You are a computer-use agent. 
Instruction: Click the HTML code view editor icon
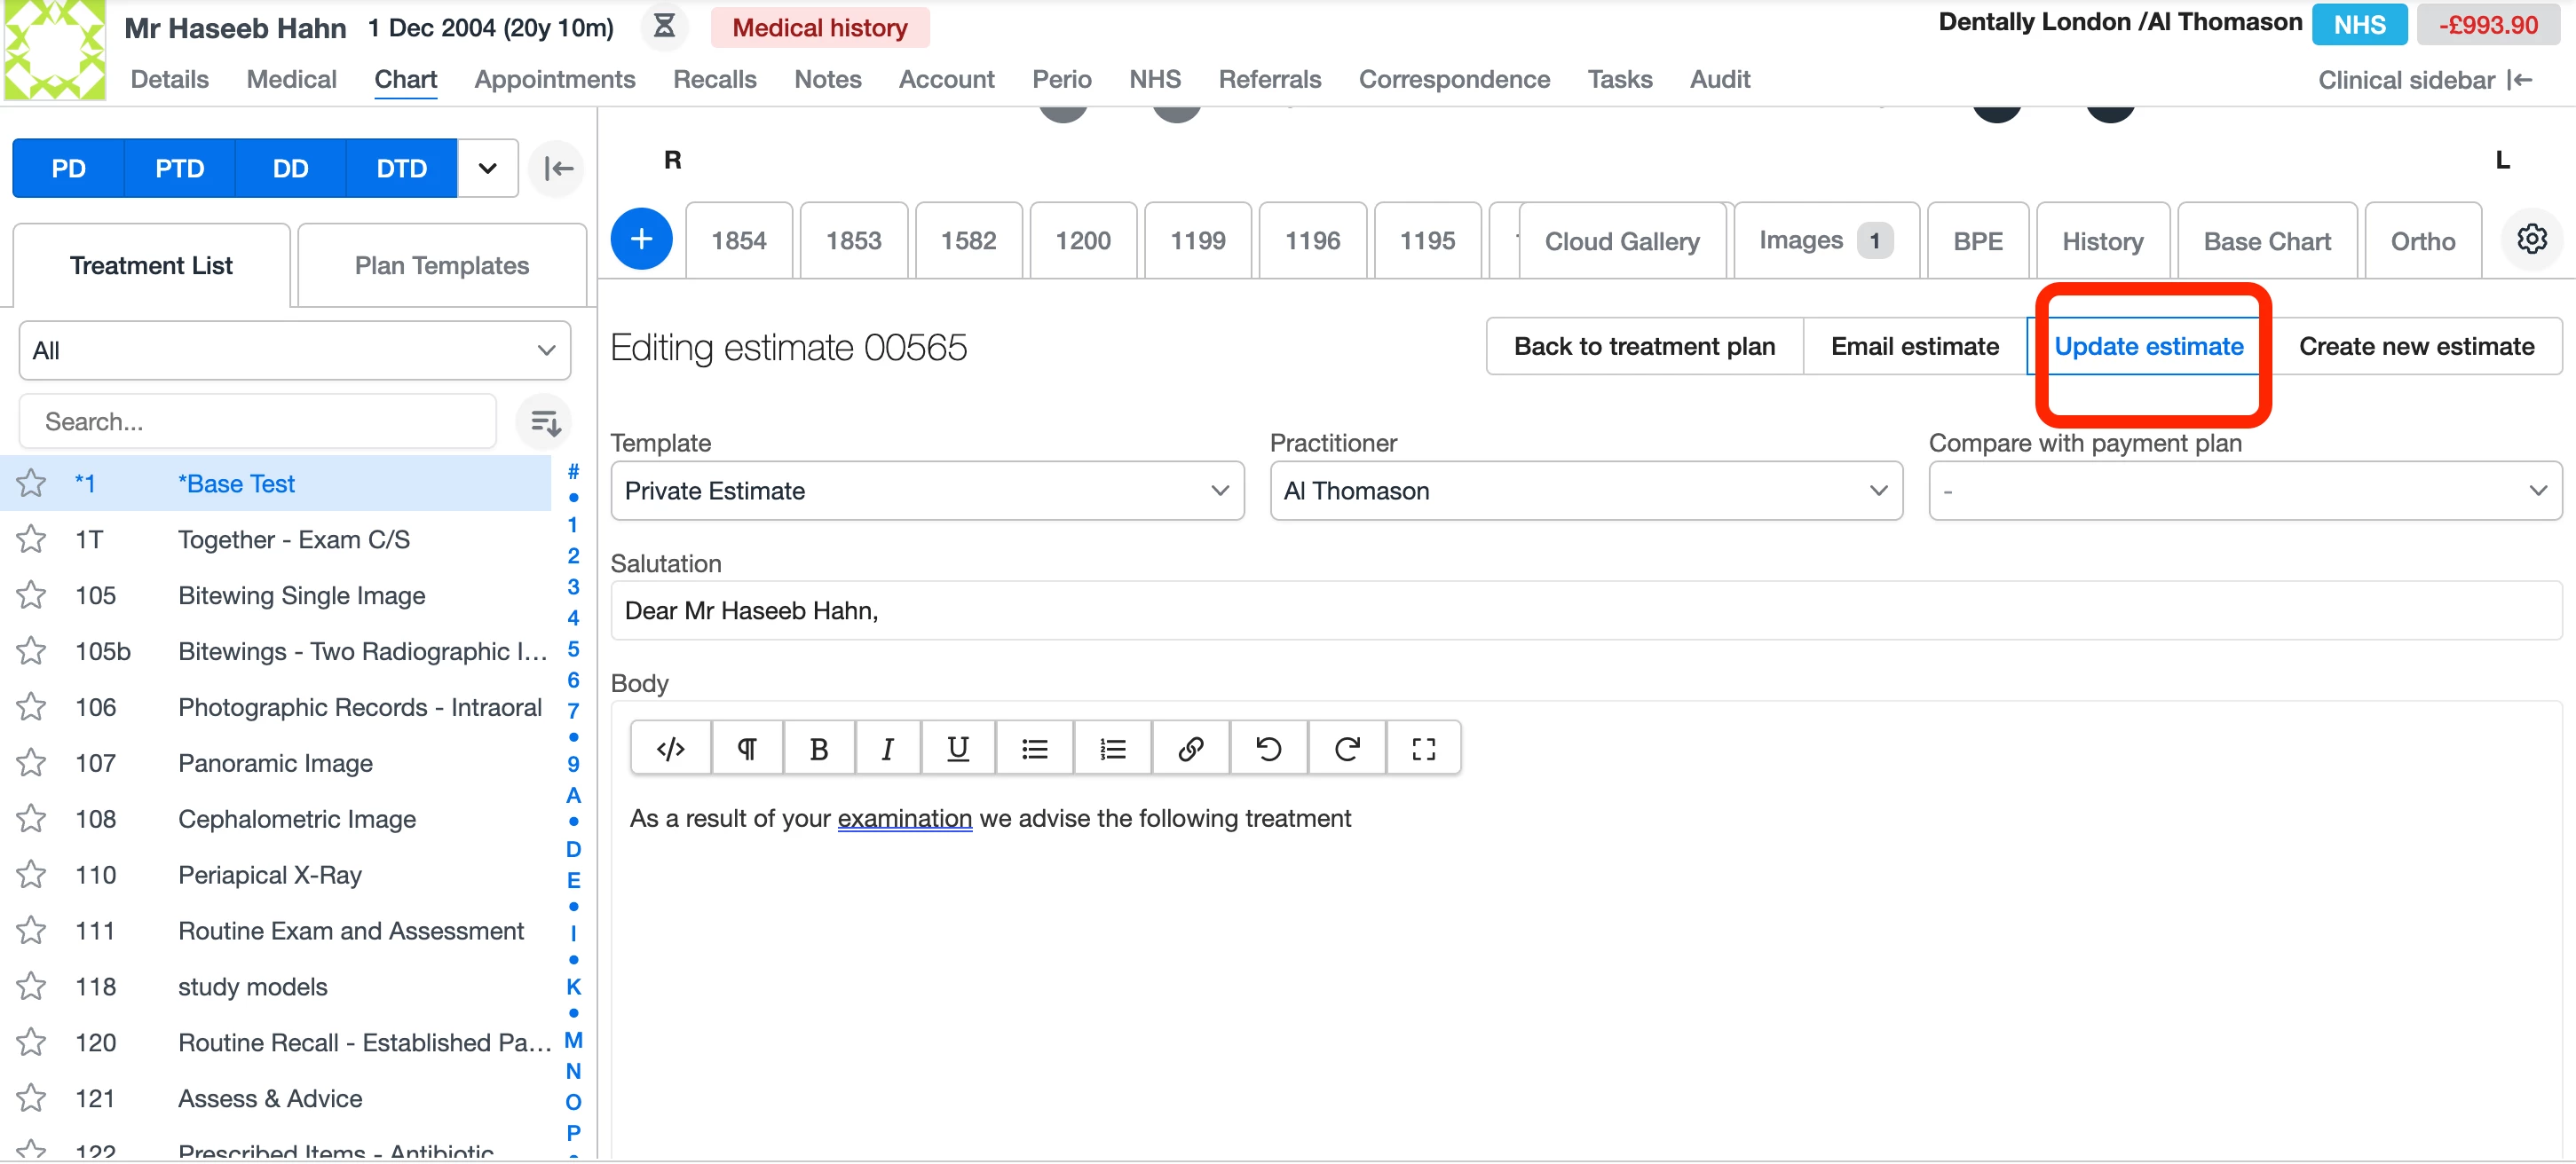[x=670, y=749]
